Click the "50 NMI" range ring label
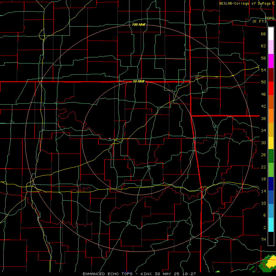 pyautogui.click(x=139, y=81)
